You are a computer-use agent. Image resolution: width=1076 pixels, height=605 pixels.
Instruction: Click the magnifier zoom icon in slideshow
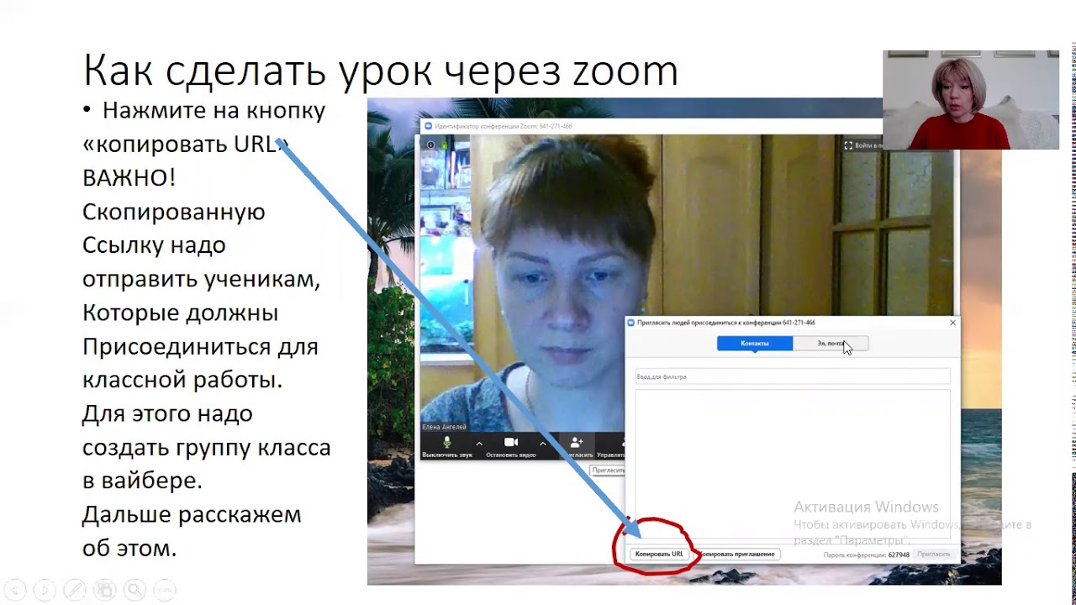[134, 590]
